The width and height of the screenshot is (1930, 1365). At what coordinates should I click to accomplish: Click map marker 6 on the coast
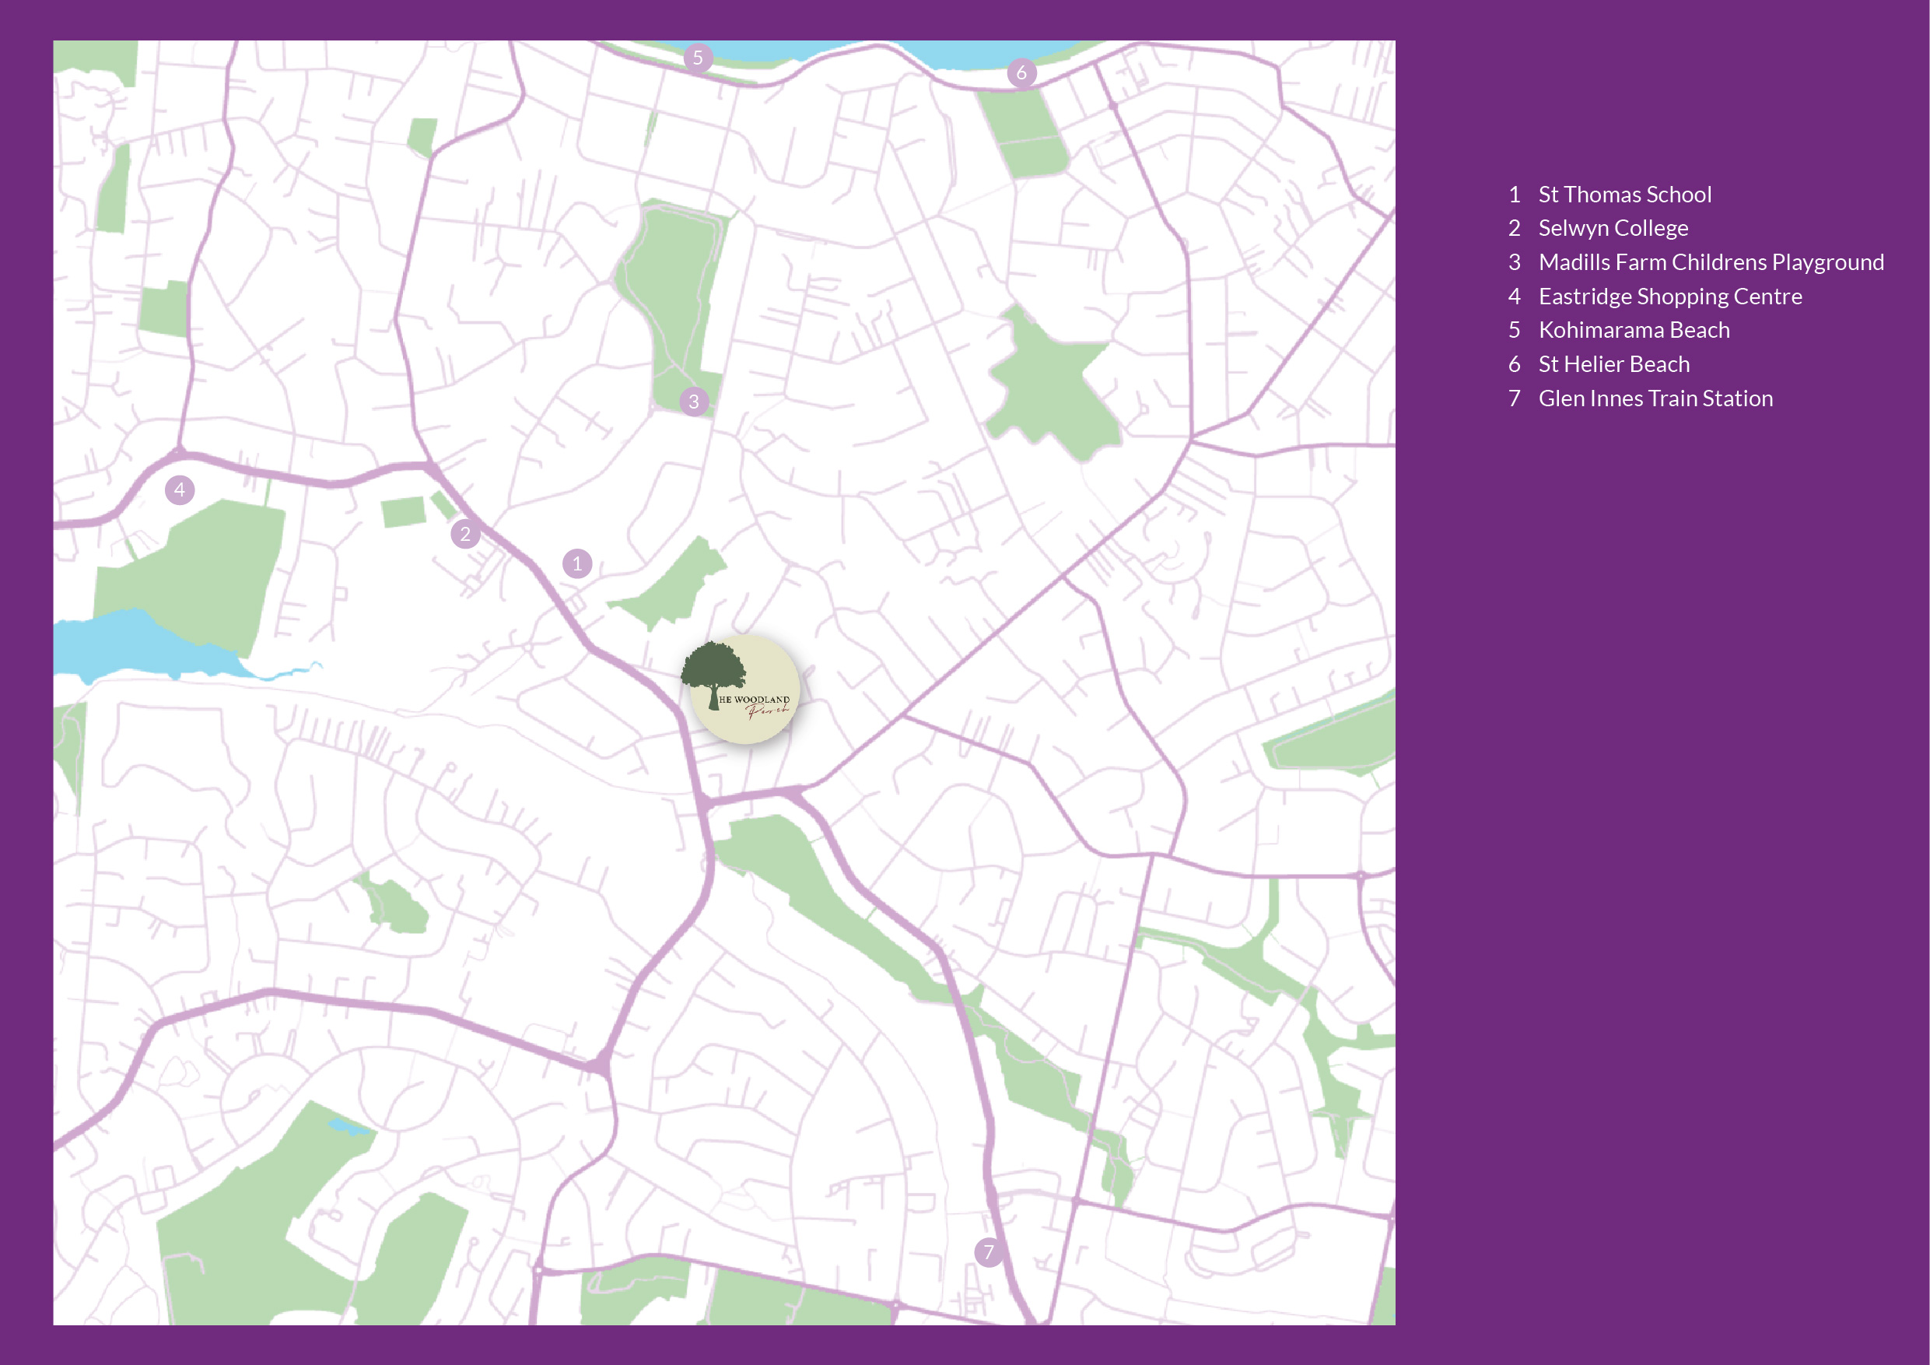point(1021,72)
